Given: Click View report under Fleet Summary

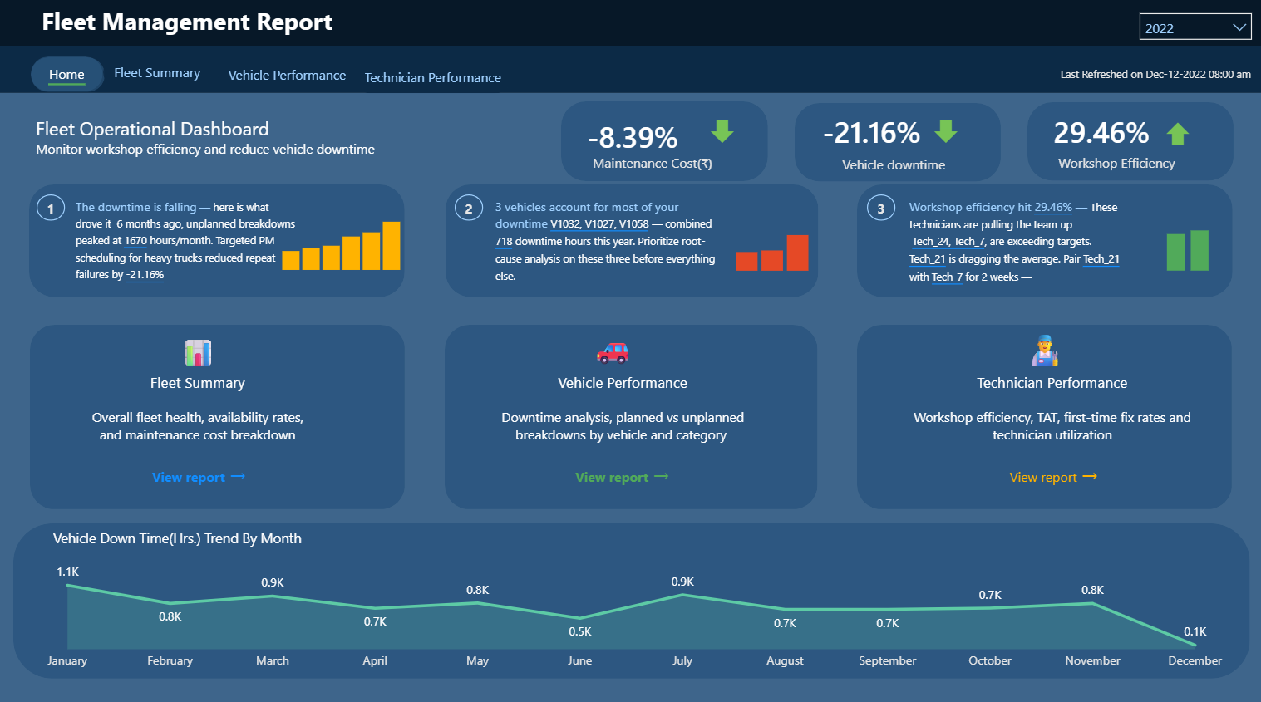Looking at the screenshot, I should (x=199, y=476).
